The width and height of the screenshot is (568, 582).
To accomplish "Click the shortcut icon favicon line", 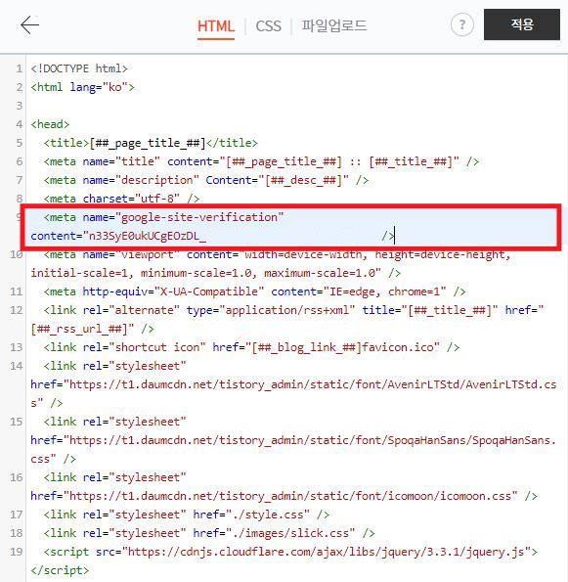I will [x=251, y=347].
